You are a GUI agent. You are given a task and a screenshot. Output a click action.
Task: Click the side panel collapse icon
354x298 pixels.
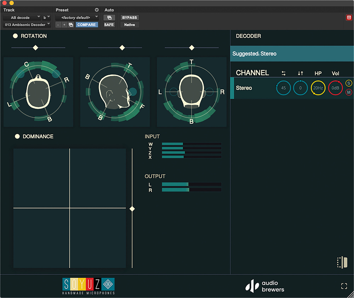342,262
